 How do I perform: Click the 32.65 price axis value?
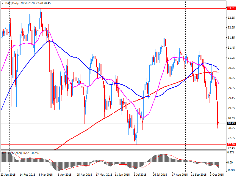pyautogui.click(x=231, y=18)
